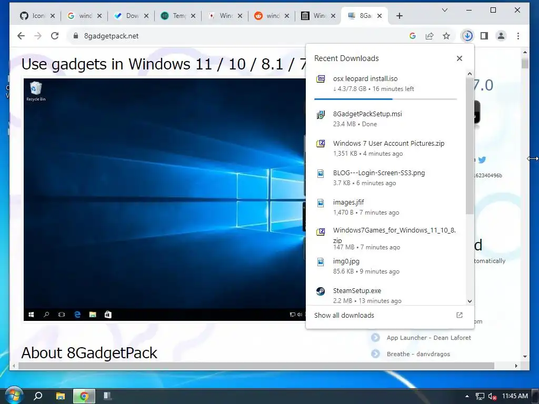This screenshot has height=404, width=539.
Task: Reload the 8gadgetpack.net page
Action: (x=55, y=36)
